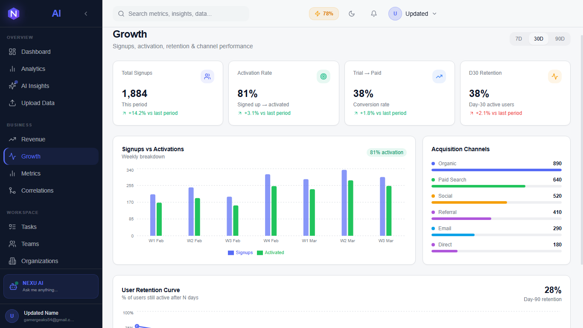
Task: Open the Updated account dropdown
Action: tap(413, 13)
